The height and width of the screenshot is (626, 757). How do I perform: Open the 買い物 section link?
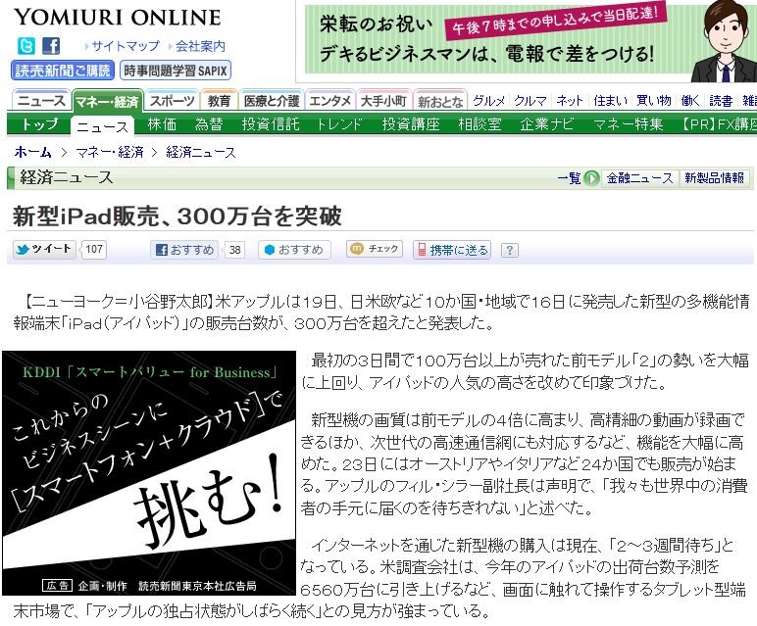pos(654,101)
